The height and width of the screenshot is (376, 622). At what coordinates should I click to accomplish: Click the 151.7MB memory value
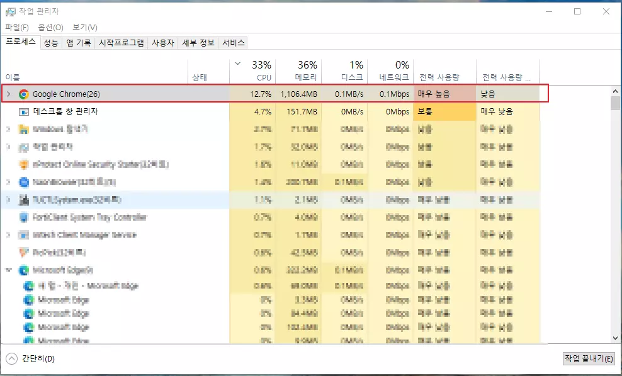302,112
